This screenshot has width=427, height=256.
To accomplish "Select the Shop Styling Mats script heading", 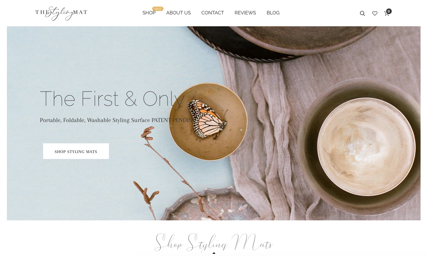I will [x=213, y=241].
